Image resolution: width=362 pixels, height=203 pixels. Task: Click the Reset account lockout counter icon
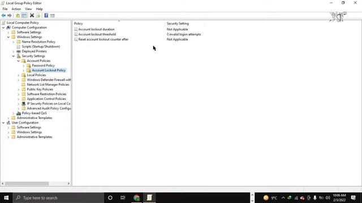(x=76, y=39)
